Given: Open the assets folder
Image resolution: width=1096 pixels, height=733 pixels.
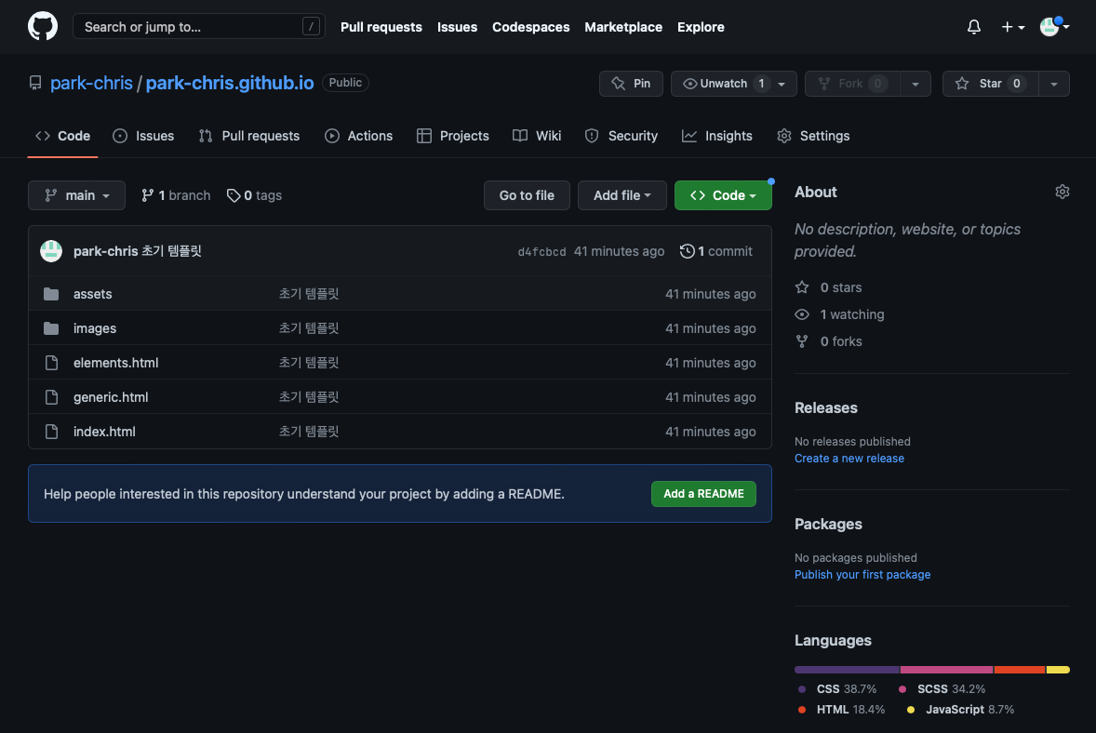Looking at the screenshot, I should point(92,294).
